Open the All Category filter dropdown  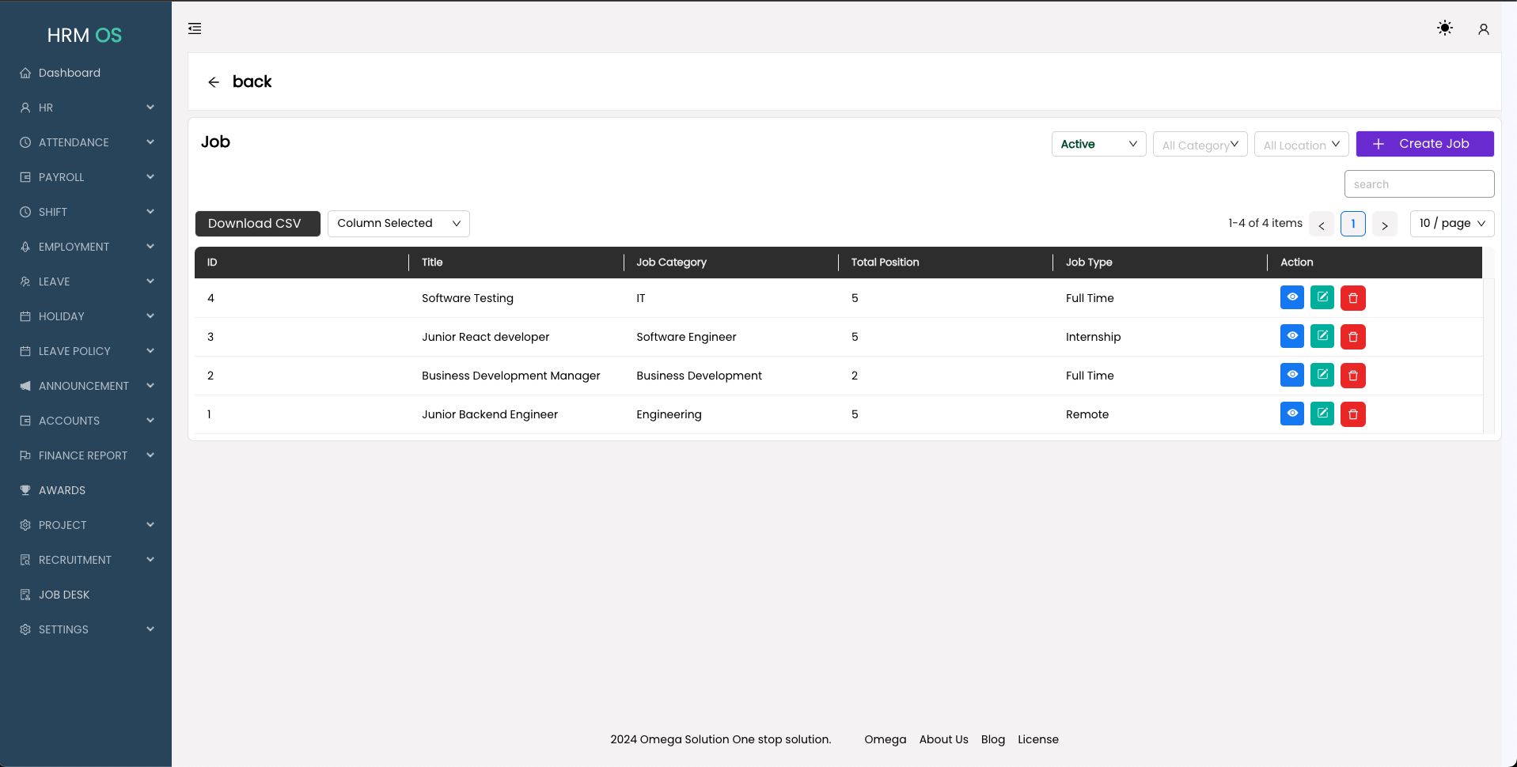pyautogui.click(x=1199, y=145)
